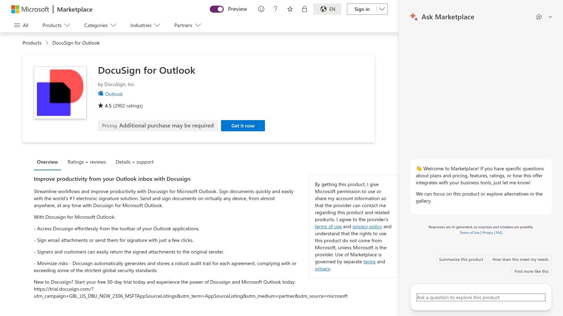Click the Get it now button

coord(243,126)
